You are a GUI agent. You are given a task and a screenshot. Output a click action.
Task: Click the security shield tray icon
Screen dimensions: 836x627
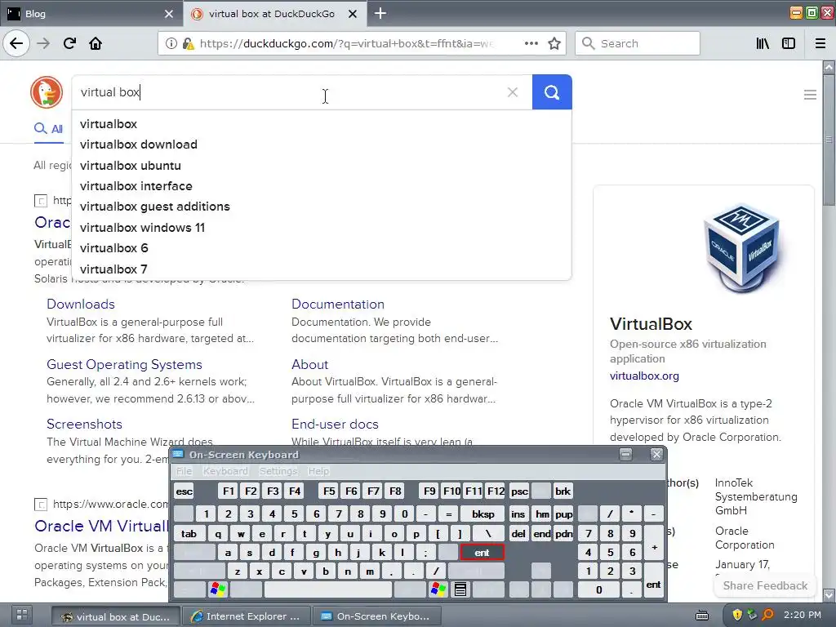tap(737, 615)
